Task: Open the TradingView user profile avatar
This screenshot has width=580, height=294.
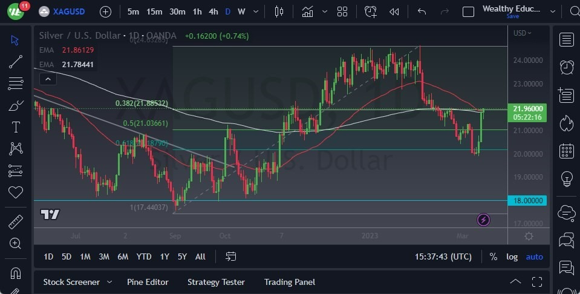Action: (16, 11)
